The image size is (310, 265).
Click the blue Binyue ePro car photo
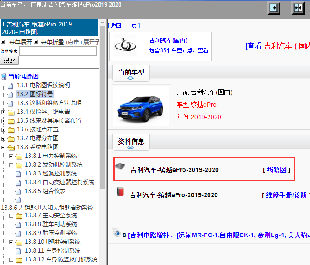point(141,106)
